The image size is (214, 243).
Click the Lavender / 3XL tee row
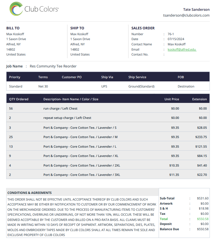pyautogui.click(x=108, y=174)
